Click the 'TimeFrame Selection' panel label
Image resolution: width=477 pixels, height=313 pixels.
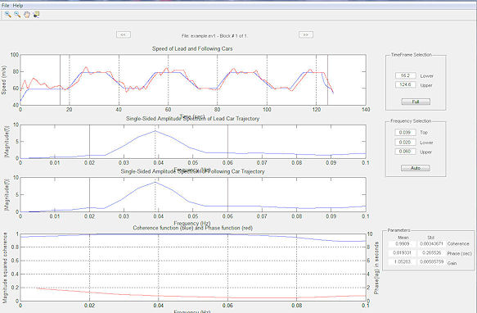(412, 55)
